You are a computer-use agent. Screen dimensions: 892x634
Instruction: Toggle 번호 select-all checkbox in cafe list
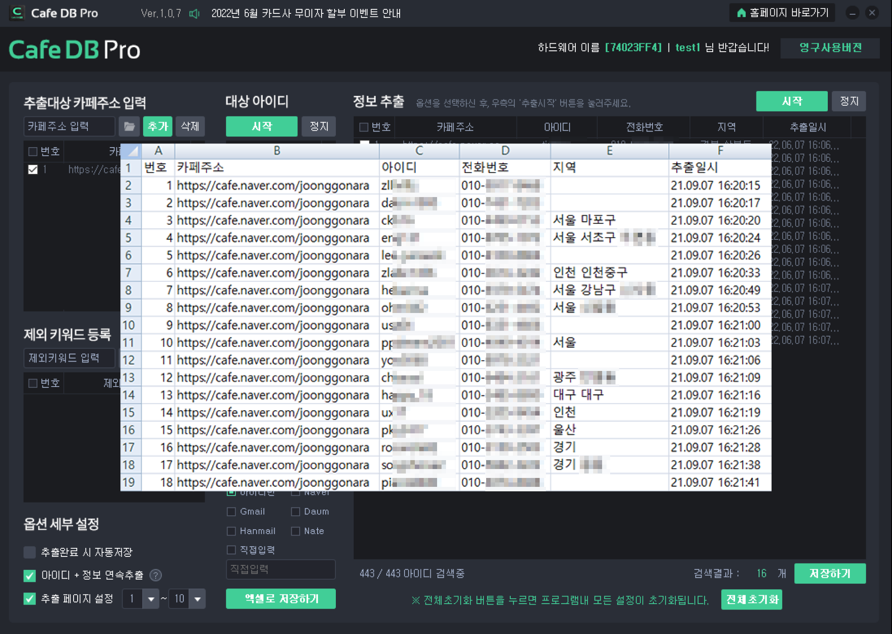tap(33, 152)
